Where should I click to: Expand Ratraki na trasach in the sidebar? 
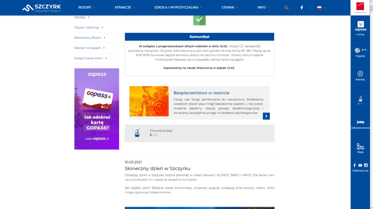[89, 48]
